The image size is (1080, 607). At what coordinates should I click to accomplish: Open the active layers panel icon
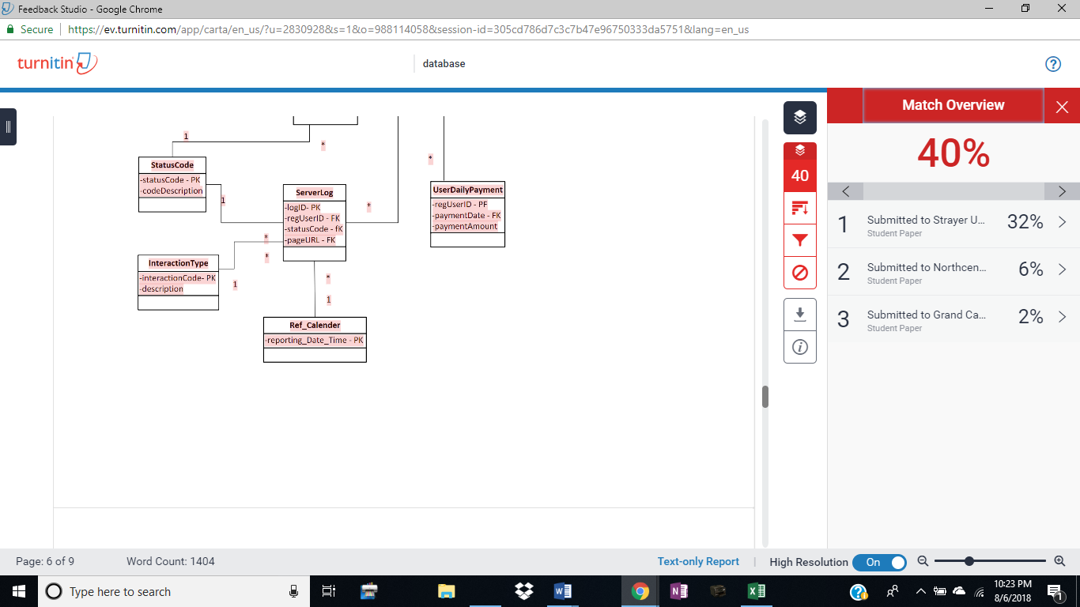coord(799,118)
